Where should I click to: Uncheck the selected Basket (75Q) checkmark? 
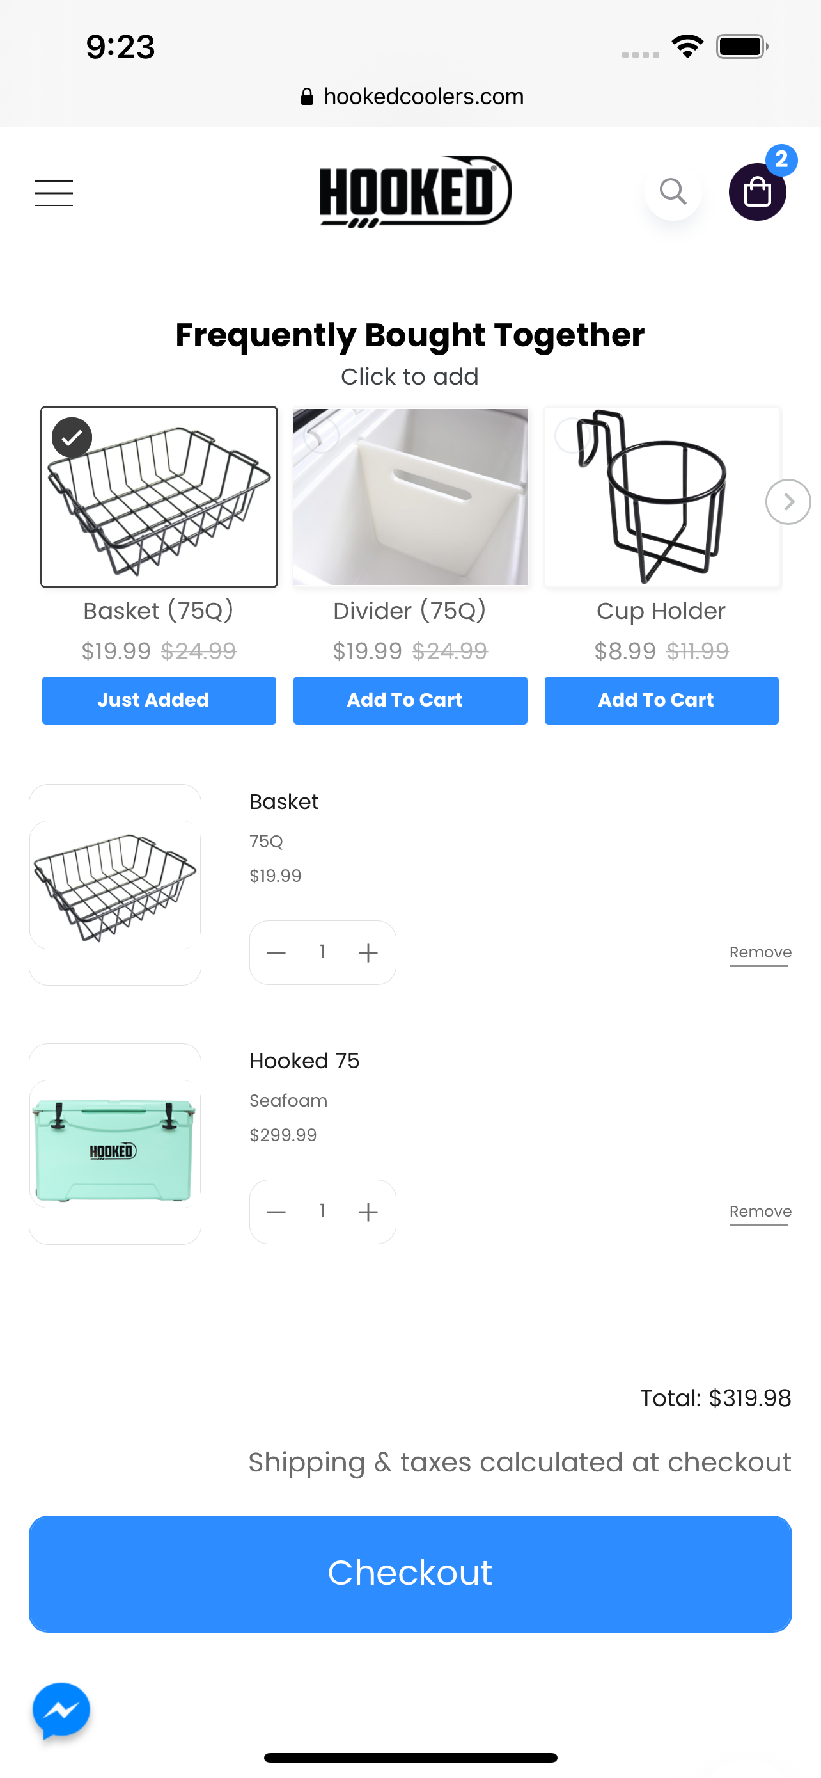[x=72, y=437]
